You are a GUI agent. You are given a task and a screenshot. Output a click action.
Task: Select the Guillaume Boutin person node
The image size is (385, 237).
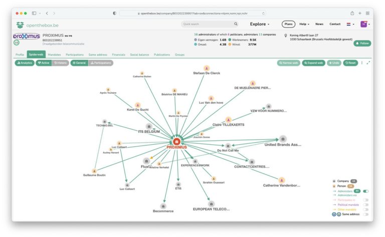(94, 171)
